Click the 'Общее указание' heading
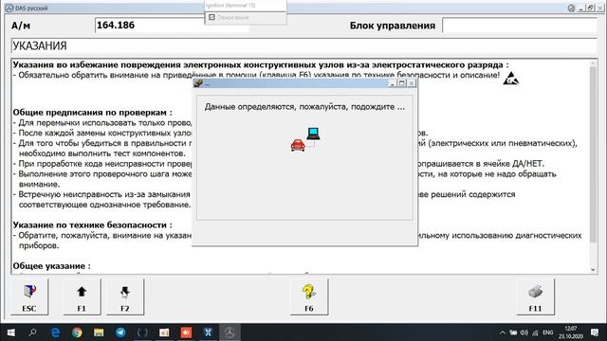The width and height of the screenshot is (607, 341). pos(51,266)
